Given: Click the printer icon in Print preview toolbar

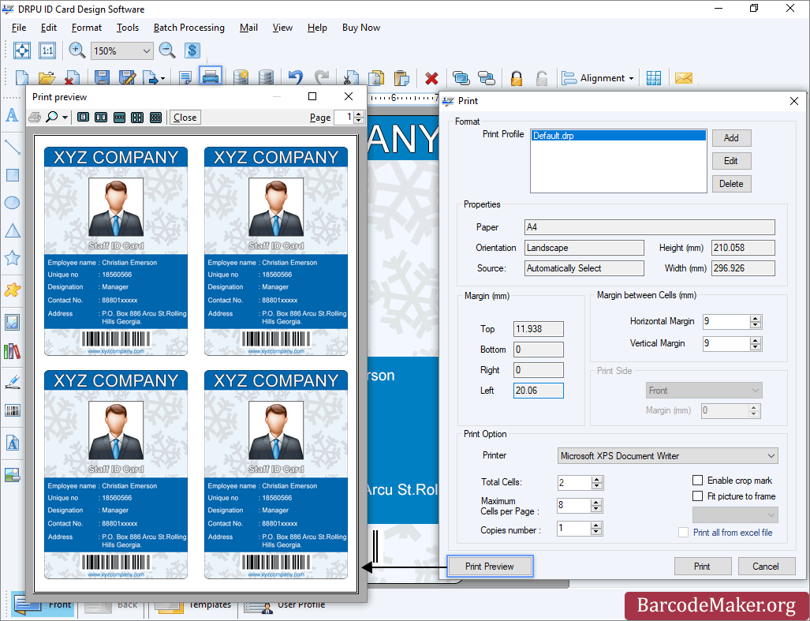Looking at the screenshot, I should pos(35,118).
